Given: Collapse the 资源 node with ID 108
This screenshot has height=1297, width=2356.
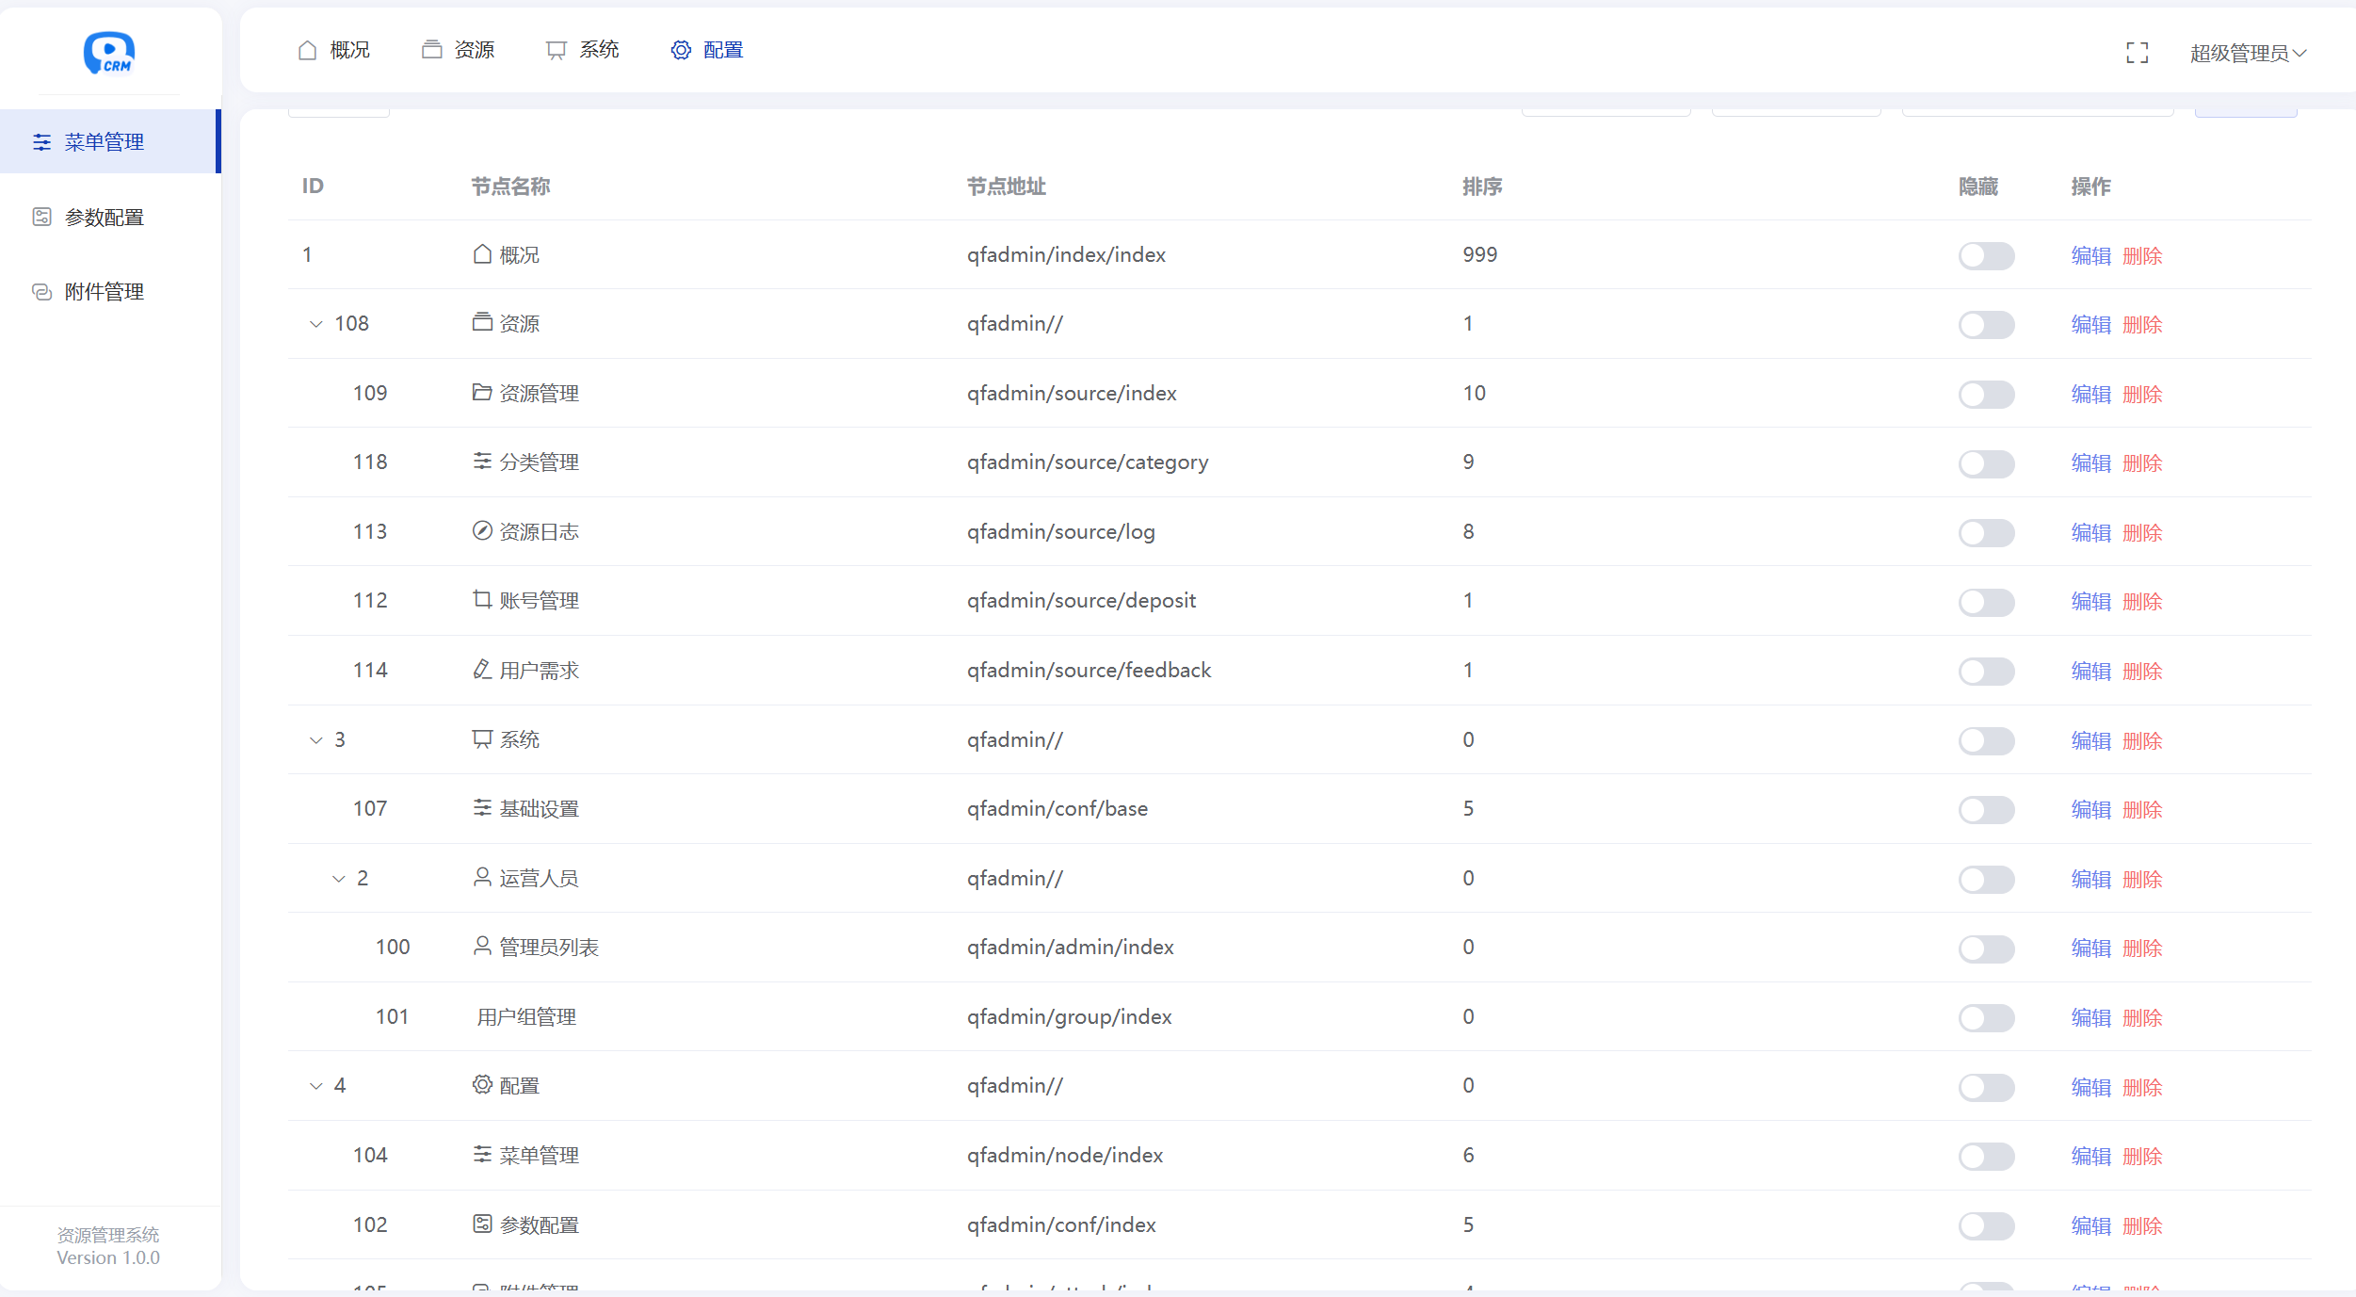Looking at the screenshot, I should point(316,324).
